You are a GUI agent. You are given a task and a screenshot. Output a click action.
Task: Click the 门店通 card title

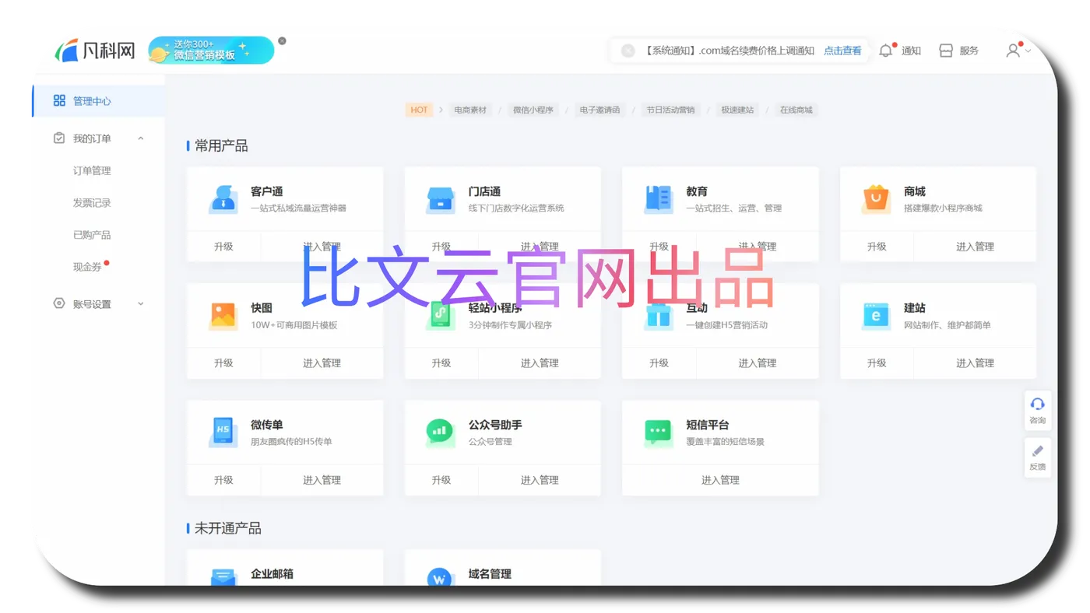(484, 191)
